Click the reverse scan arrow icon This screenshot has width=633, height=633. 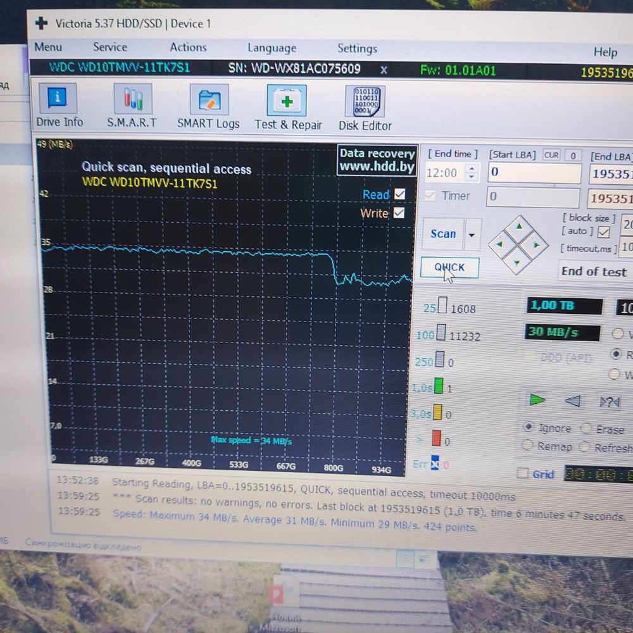[572, 401]
